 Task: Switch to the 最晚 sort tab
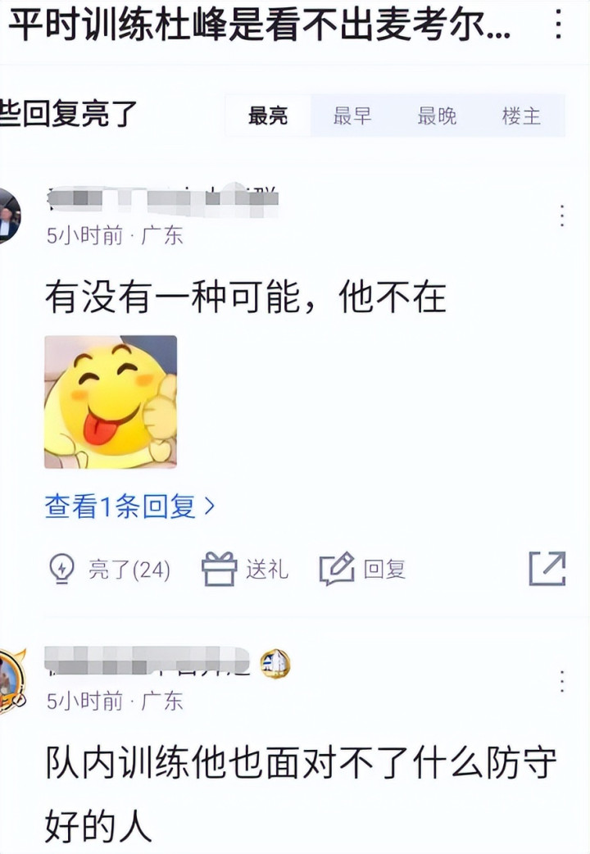(x=437, y=116)
